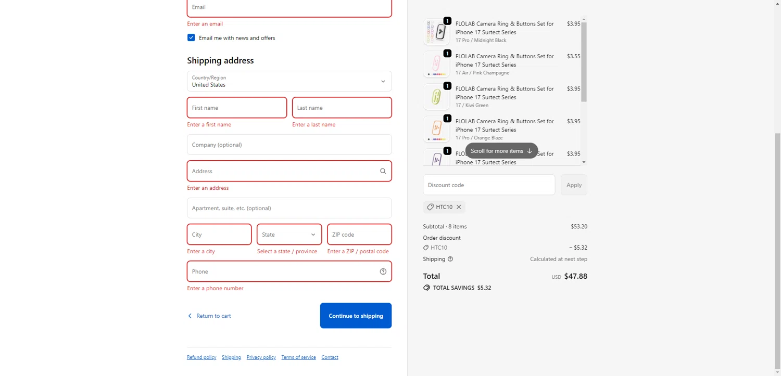
Task: Click the 17 Kiwi Green product thumbnail
Action: pyautogui.click(x=436, y=97)
